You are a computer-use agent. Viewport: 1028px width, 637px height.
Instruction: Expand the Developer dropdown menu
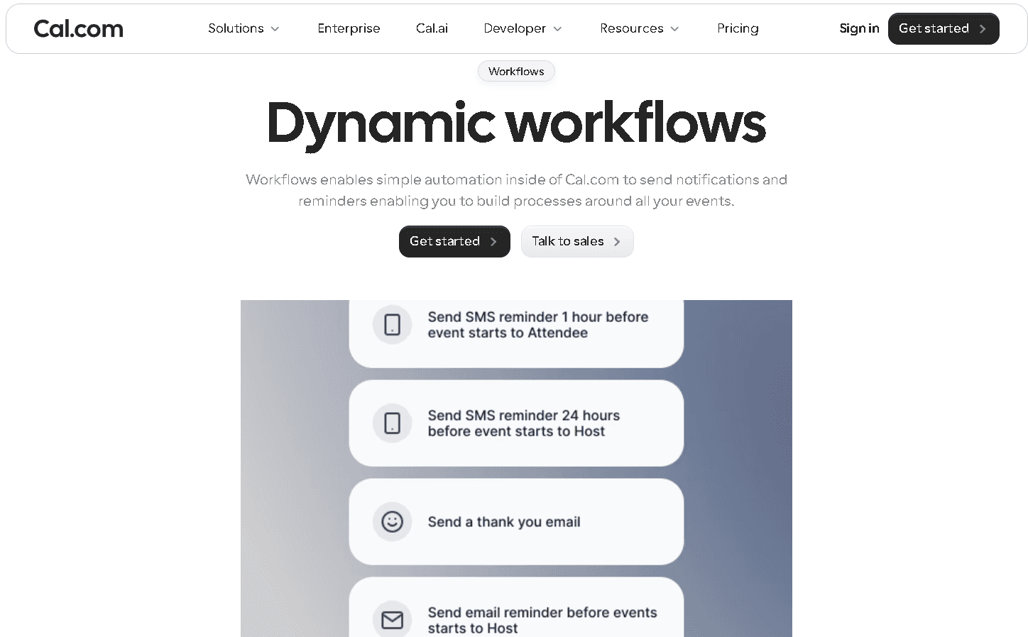pyautogui.click(x=523, y=28)
